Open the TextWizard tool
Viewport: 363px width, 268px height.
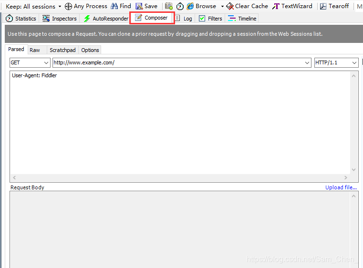point(292,6)
